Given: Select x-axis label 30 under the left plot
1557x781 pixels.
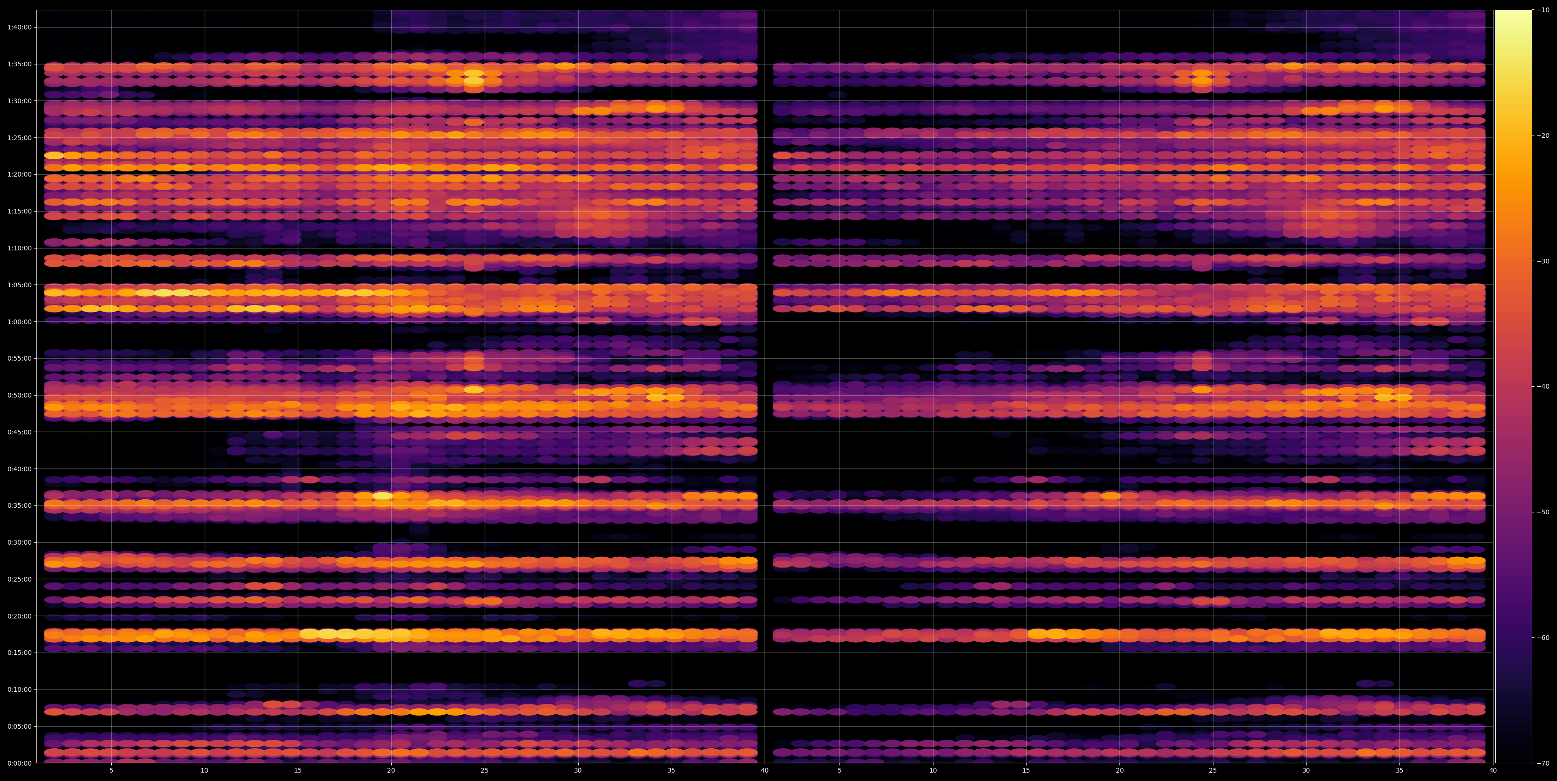Looking at the screenshot, I should [578, 770].
